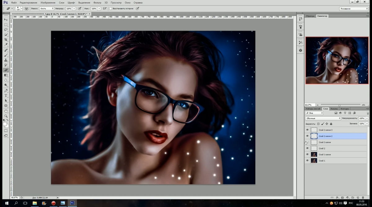Select the Rectangular Marquee tool
The width and height of the screenshot is (372, 207).
(6, 25)
